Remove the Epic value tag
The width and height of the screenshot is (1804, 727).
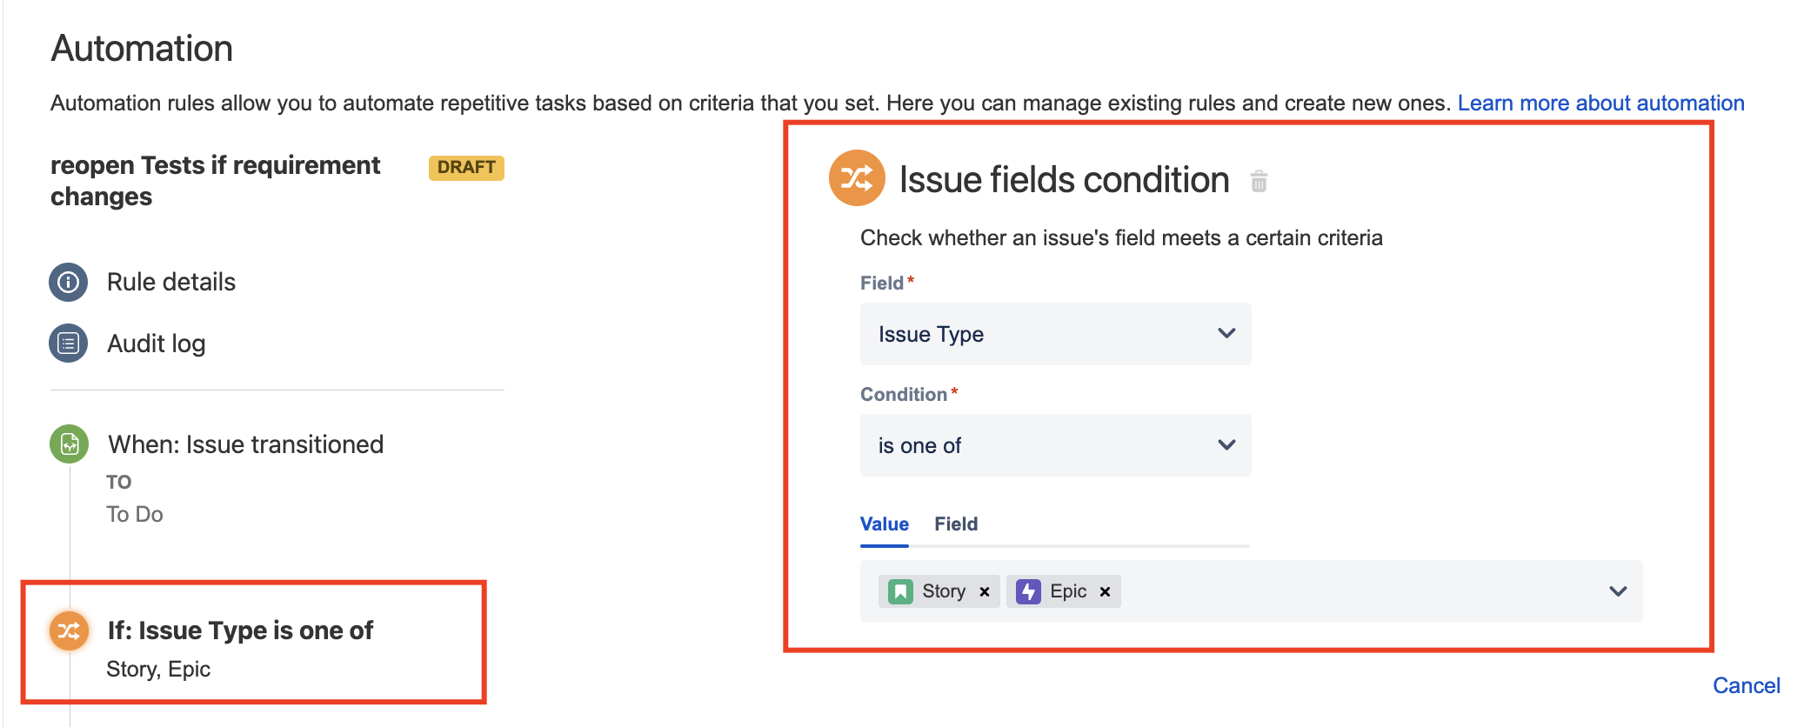click(1105, 591)
